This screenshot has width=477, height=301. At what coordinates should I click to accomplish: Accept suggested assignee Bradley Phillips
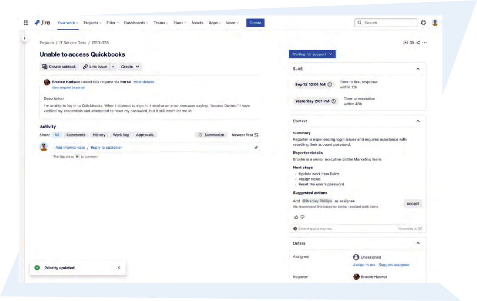click(x=413, y=204)
